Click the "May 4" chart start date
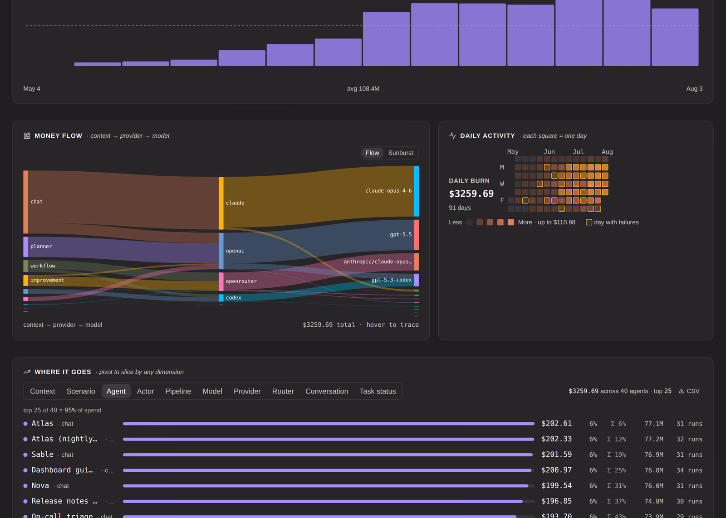 [32, 88]
